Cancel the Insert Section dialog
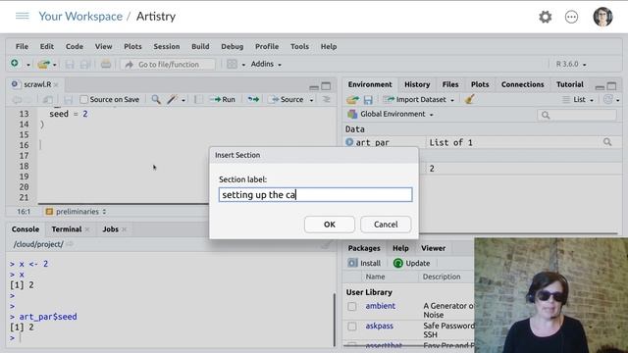The height and width of the screenshot is (353, 628). (x=386, y=225)
